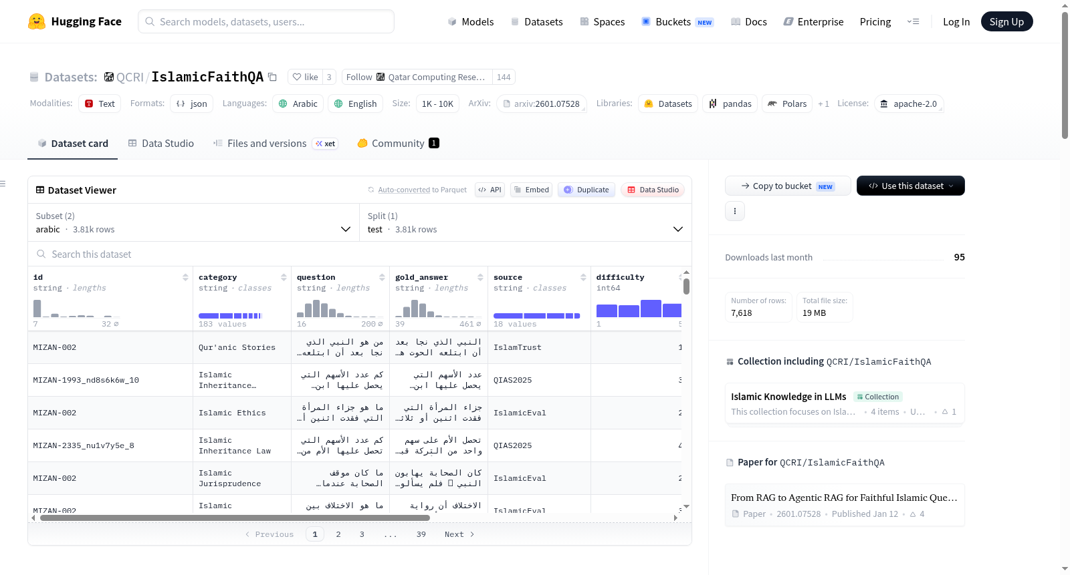Screen dimensions: 1070x575
Task: Open Spaces in the top navigation
Action: pos(603,21)
